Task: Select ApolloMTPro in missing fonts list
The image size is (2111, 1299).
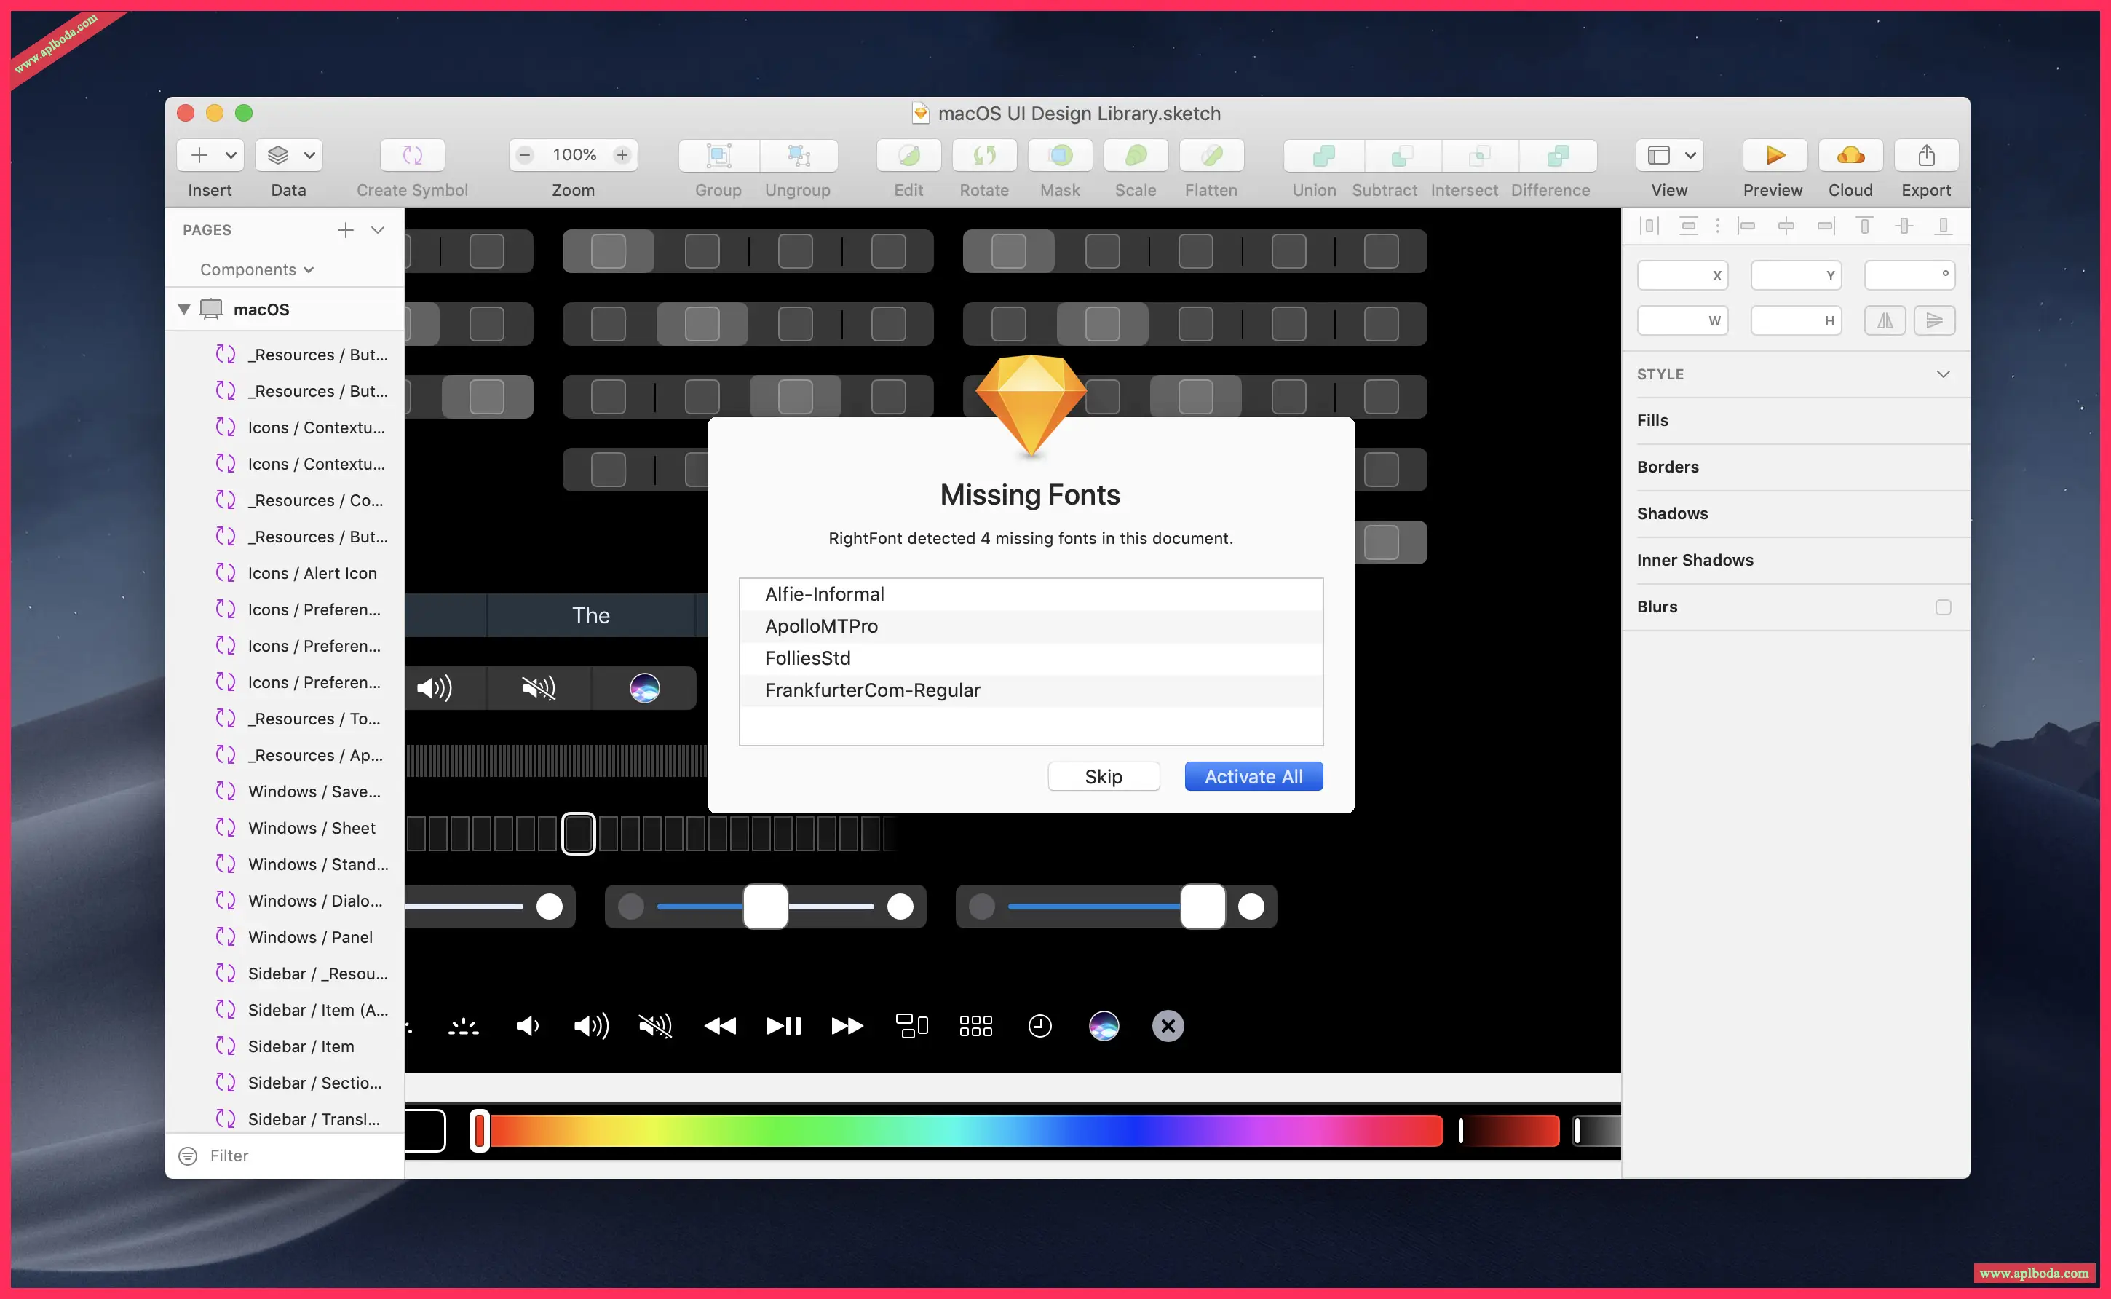Action: coord(1031,626)
